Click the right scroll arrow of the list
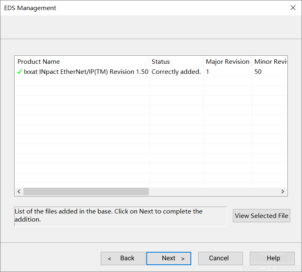The image size is (302, 272). click(x=283, y=191)
